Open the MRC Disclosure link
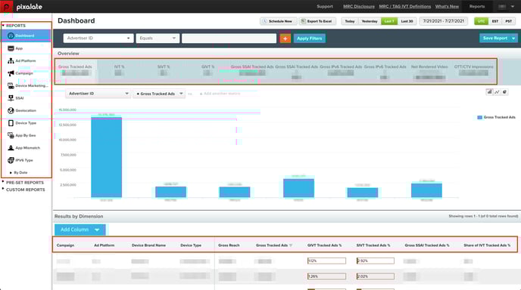This screenshot has height=290, width=521. pos(359,6)
